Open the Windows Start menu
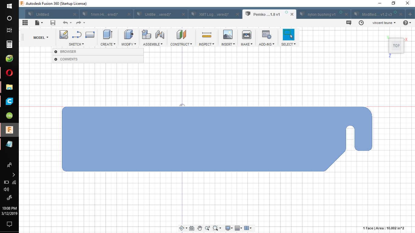This screenshot has height=233, width=415. (9, 6)
